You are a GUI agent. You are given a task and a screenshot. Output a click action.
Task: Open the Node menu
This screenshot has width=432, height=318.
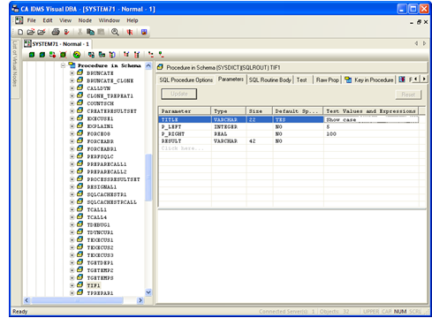pyautogui.click(x=85, y=20)
